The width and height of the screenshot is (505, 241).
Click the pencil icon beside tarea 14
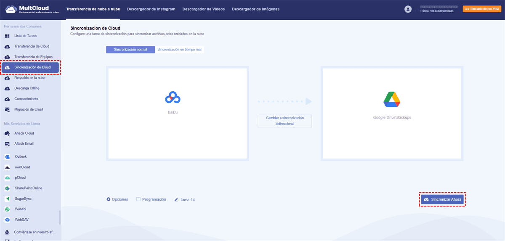tap(177, 200)
